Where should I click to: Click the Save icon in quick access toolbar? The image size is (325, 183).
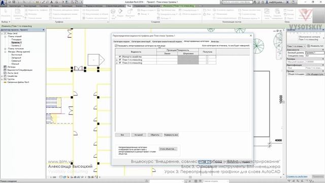click(14, 2)
